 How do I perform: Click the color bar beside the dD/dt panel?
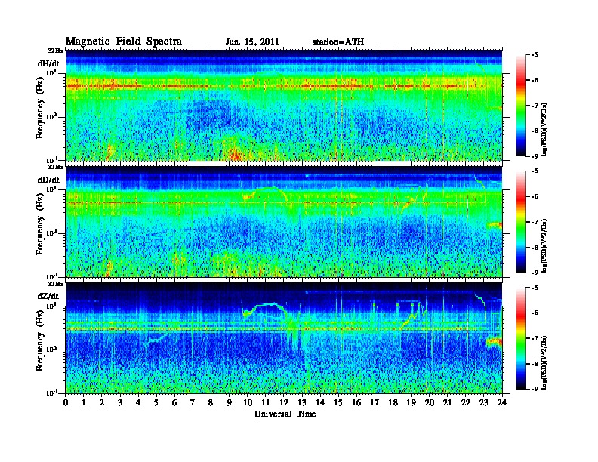(x=521, y=222)
